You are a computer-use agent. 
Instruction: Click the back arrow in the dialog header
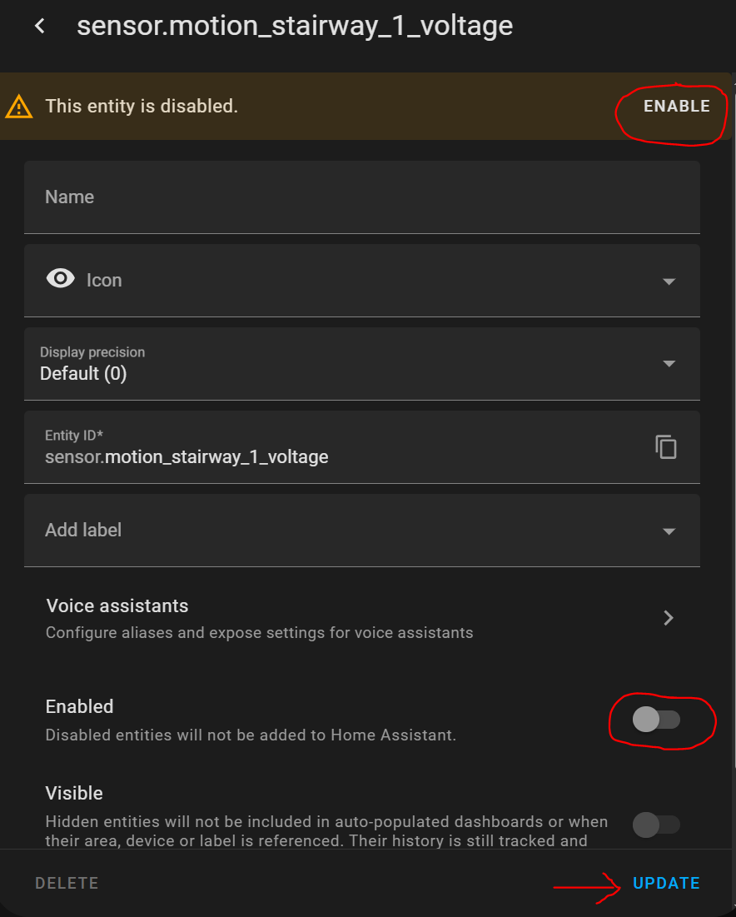tap(39, 27)
